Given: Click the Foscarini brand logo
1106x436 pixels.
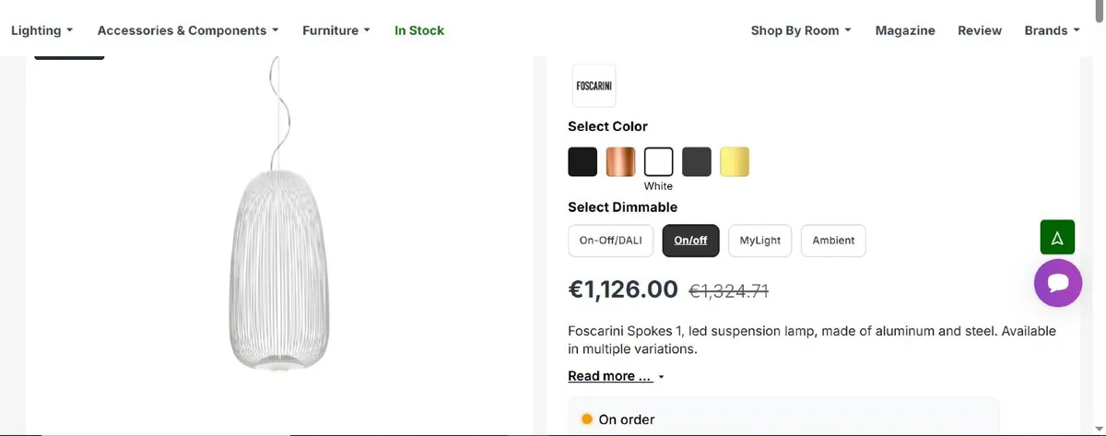Looking at the screenshot, I should pos(594,86).
